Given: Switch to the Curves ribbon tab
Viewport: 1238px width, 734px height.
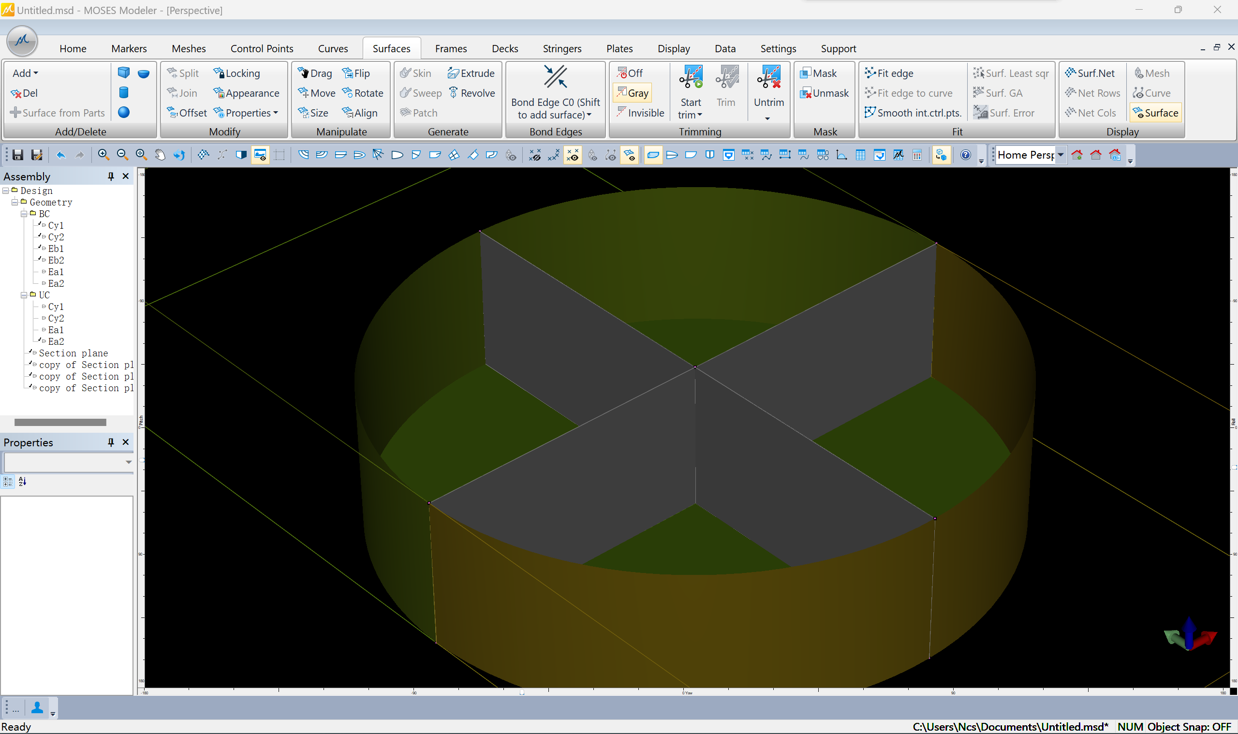Looking at the screenshot, I should (x=332, y=48).
